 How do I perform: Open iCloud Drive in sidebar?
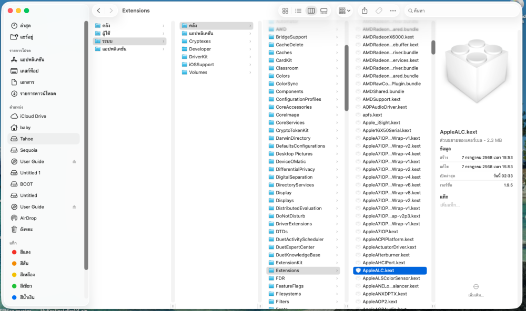coord(44,116)
